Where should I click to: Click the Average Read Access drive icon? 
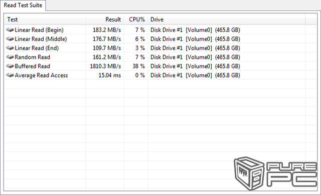click(10, 75)
